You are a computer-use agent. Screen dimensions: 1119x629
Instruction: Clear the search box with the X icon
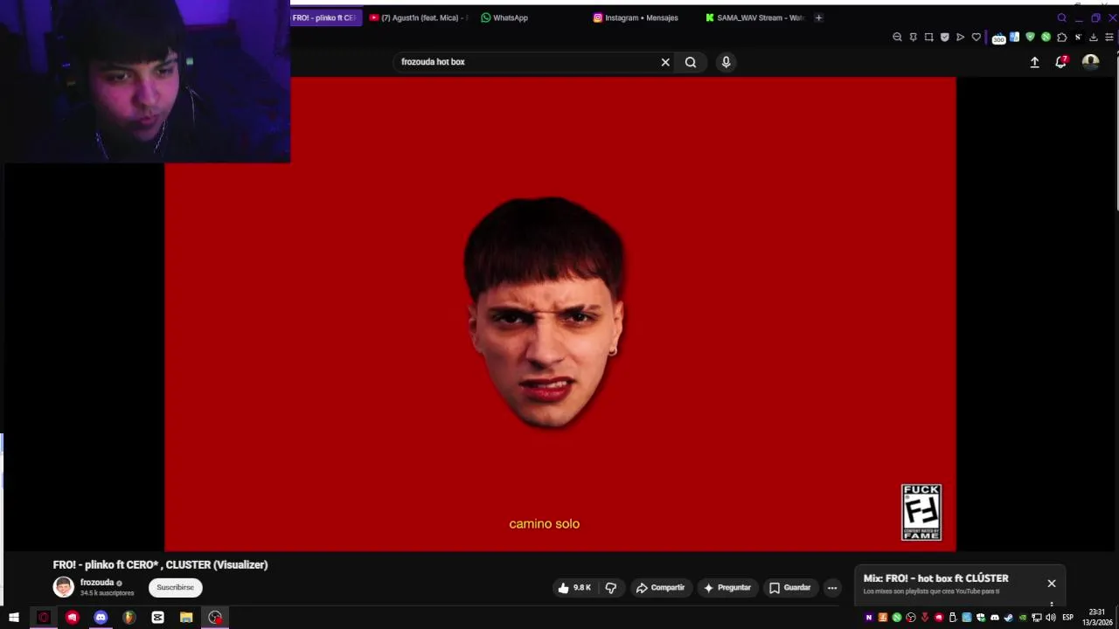(665, 62)
